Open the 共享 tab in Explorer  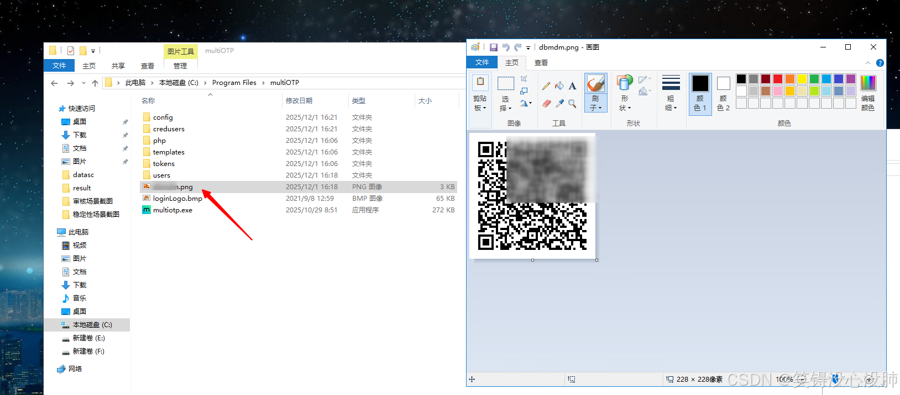(x=118, y=66)
